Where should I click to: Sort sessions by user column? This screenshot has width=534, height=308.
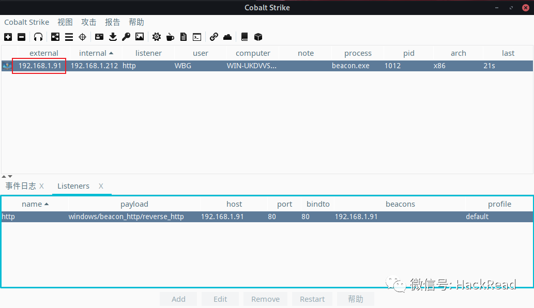(x=200, y=53)
